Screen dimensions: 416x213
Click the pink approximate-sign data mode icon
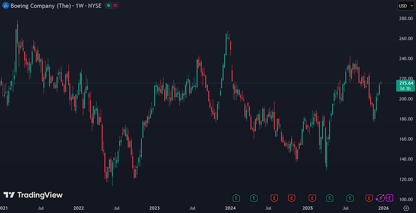pyautogui.click(x=115, y=6)
